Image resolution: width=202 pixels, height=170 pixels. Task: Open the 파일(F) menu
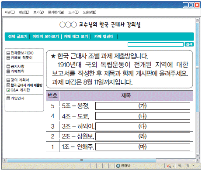point(10,12)
